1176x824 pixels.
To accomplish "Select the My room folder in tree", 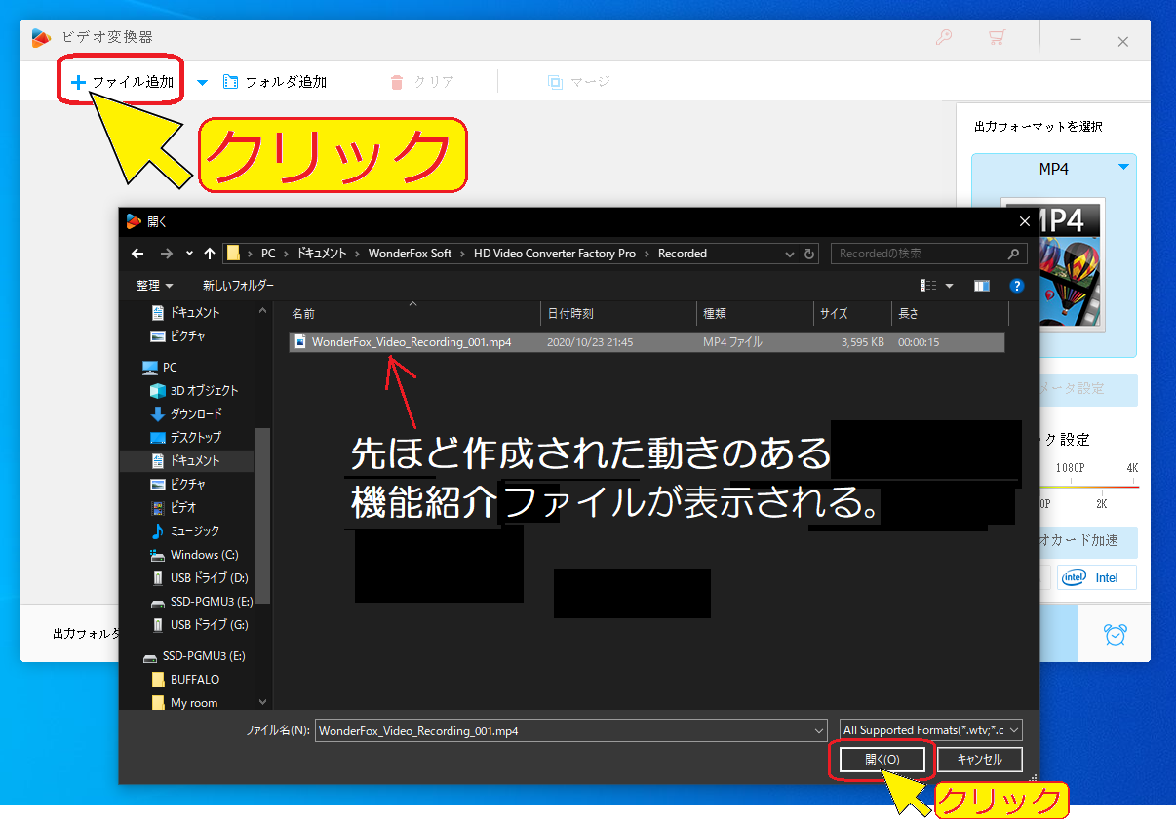I will coord(184,702).
